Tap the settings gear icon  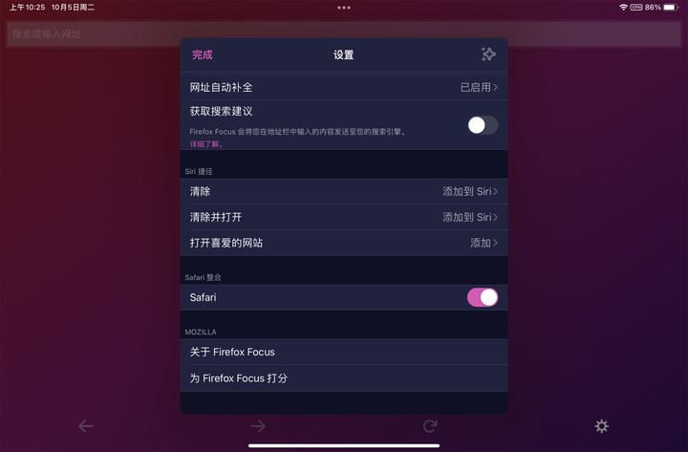click(x=602, y=426)
